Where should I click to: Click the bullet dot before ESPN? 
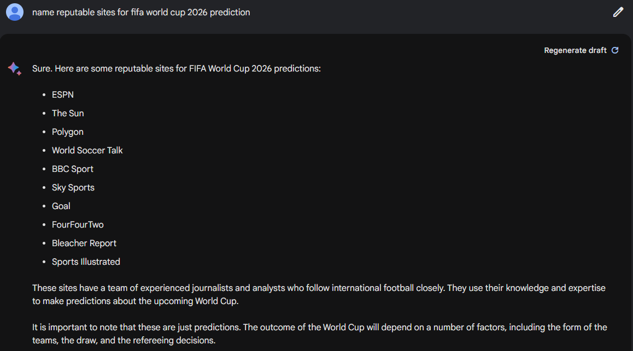[44, 95]
